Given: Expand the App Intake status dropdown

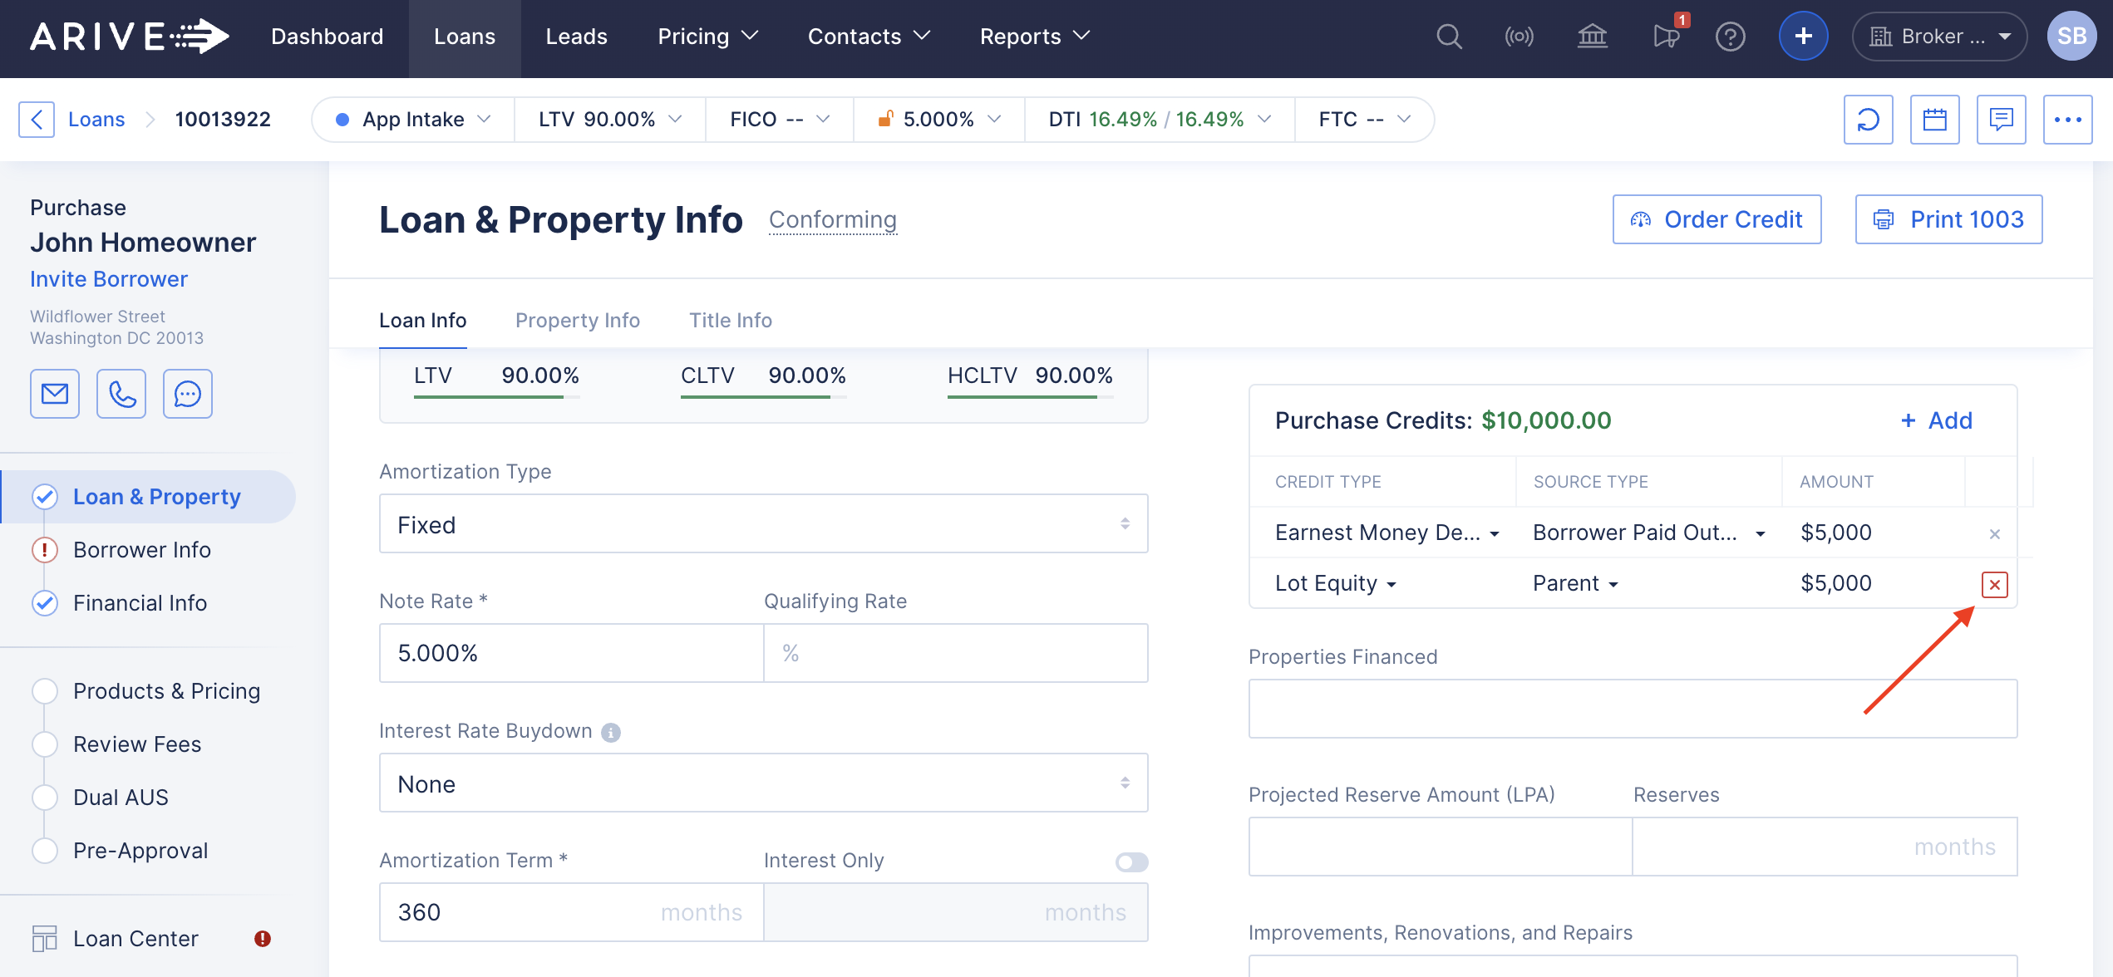Looking at the screenshot, I should coord(413,120).
